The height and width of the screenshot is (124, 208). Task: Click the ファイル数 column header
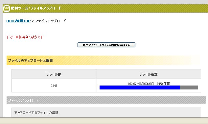coord(54,74)
